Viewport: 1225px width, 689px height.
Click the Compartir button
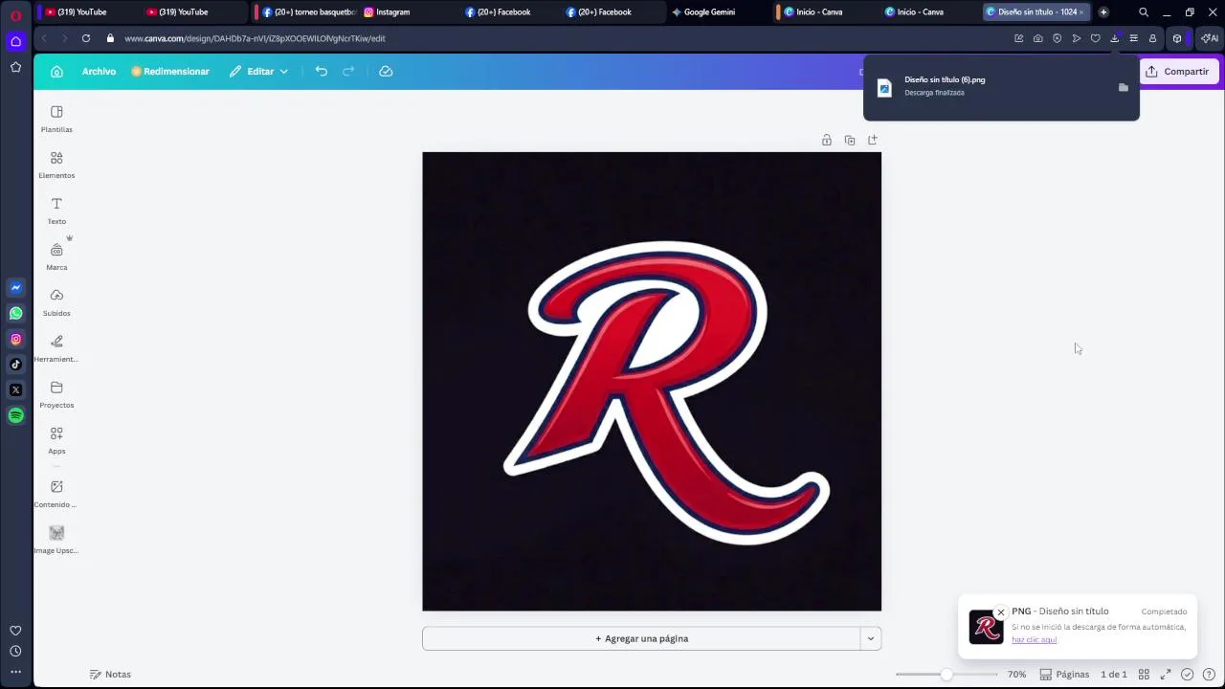(1177, 72)
